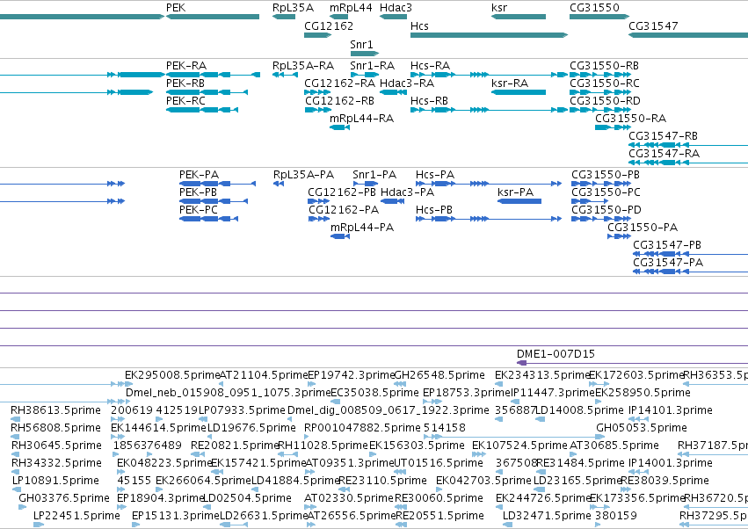Select the CG31550-PD protein label

(606, 210)
